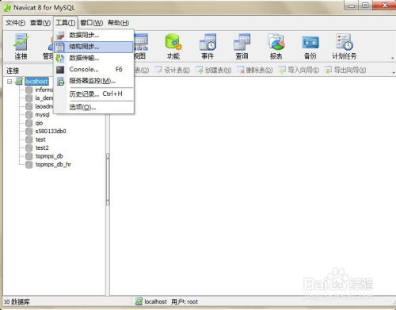Select the localhost connection
396x310 pixels.
(x=36, y=82)
